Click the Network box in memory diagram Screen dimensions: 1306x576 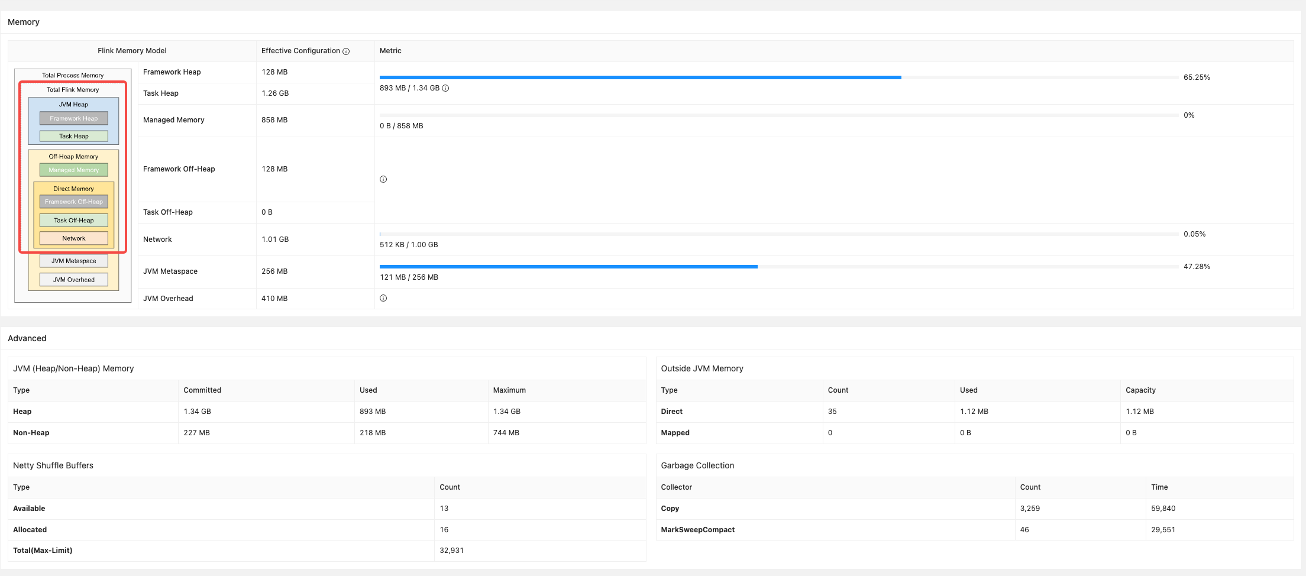tap(74, 238)
